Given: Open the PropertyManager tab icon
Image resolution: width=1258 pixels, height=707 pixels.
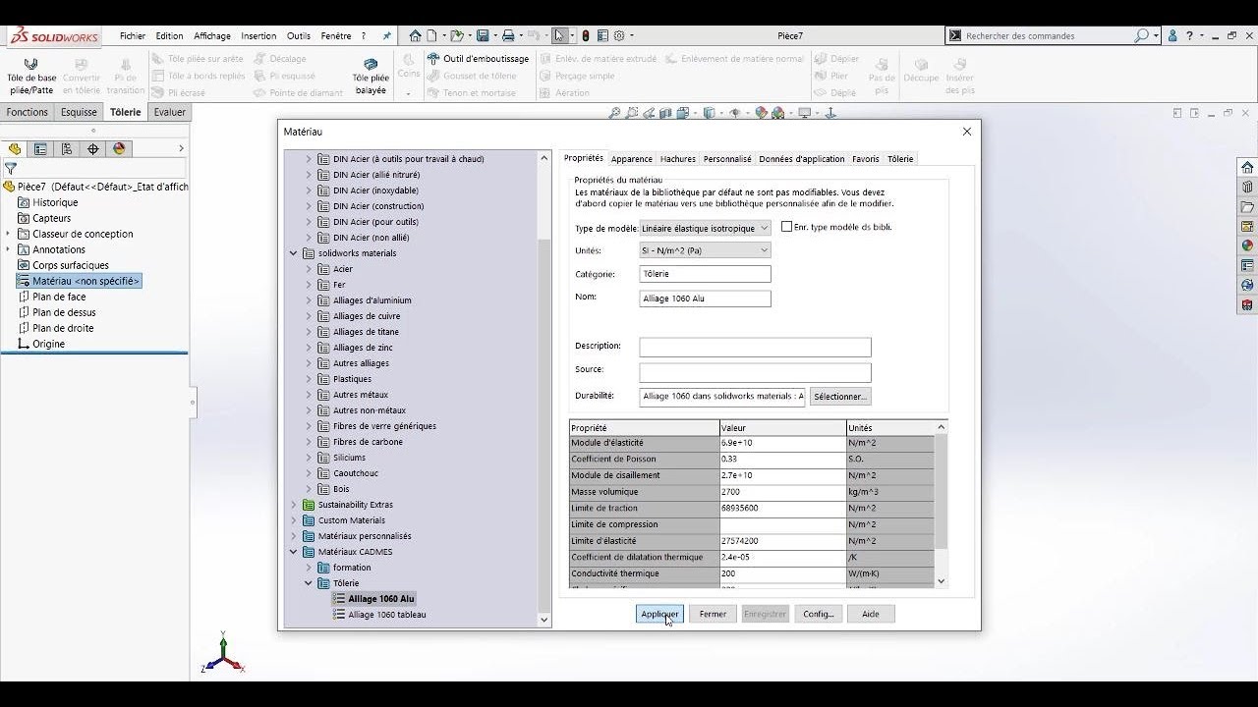Looking at the screenshot, I should [40, 149].
